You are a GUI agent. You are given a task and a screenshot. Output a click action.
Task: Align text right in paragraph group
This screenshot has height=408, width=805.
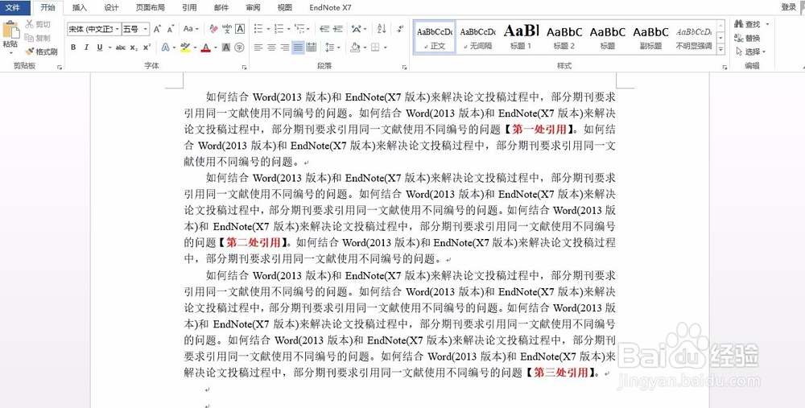pos(285,47)
